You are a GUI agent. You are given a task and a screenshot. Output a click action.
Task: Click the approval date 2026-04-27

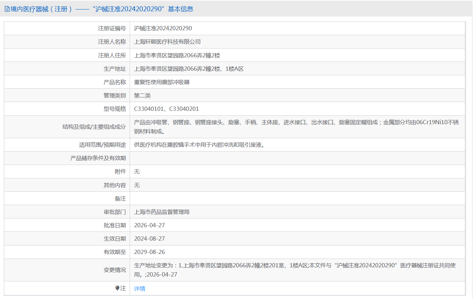click(149, 225)
